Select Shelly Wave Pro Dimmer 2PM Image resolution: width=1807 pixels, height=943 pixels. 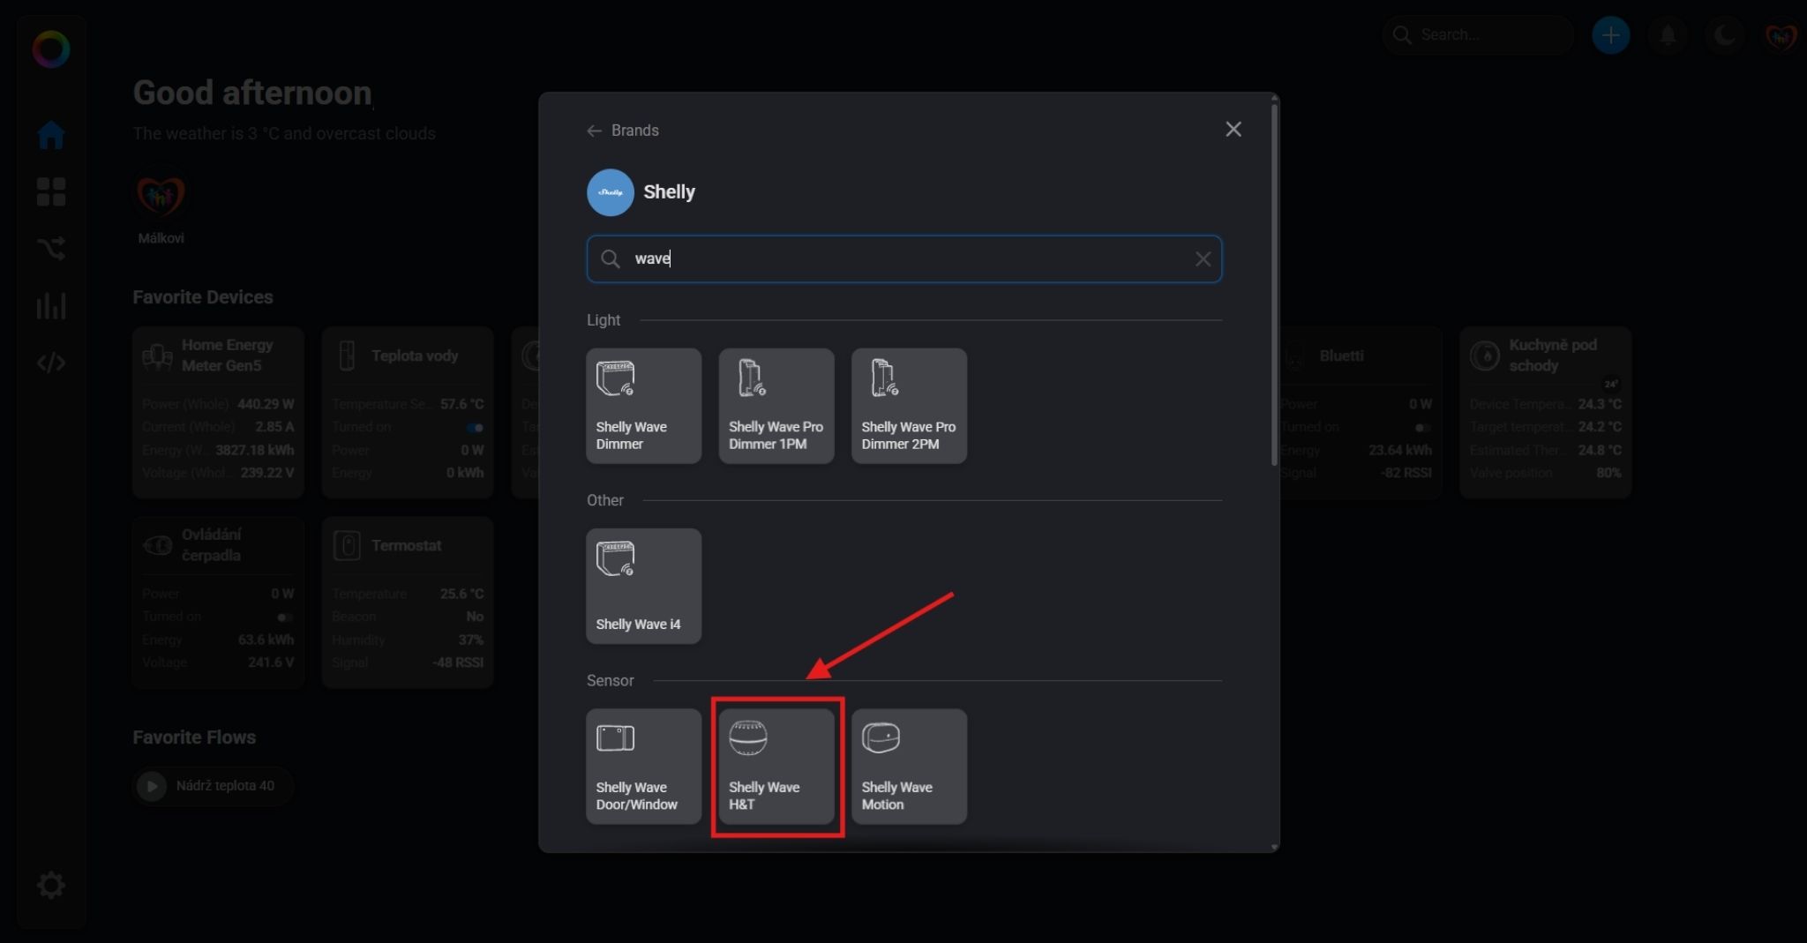(x=908, y=406)
